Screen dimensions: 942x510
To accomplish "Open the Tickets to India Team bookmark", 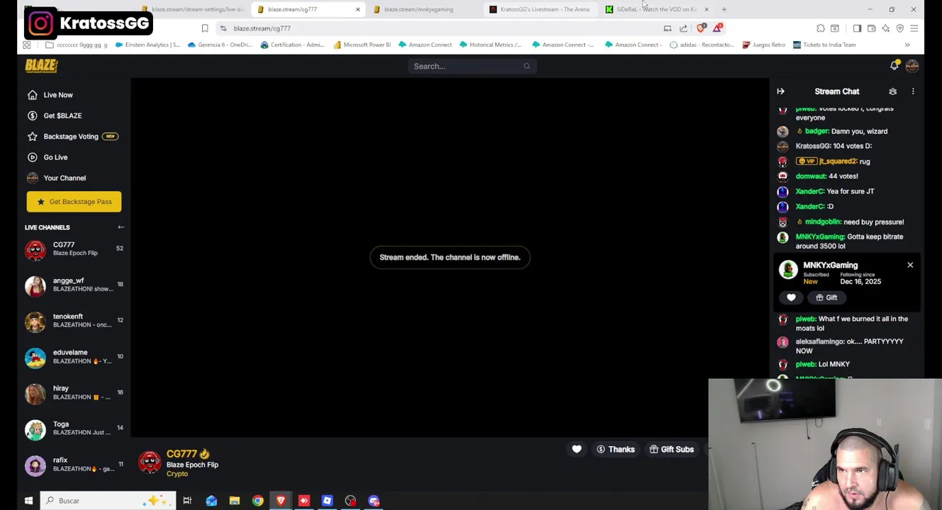I will (824, 45).
